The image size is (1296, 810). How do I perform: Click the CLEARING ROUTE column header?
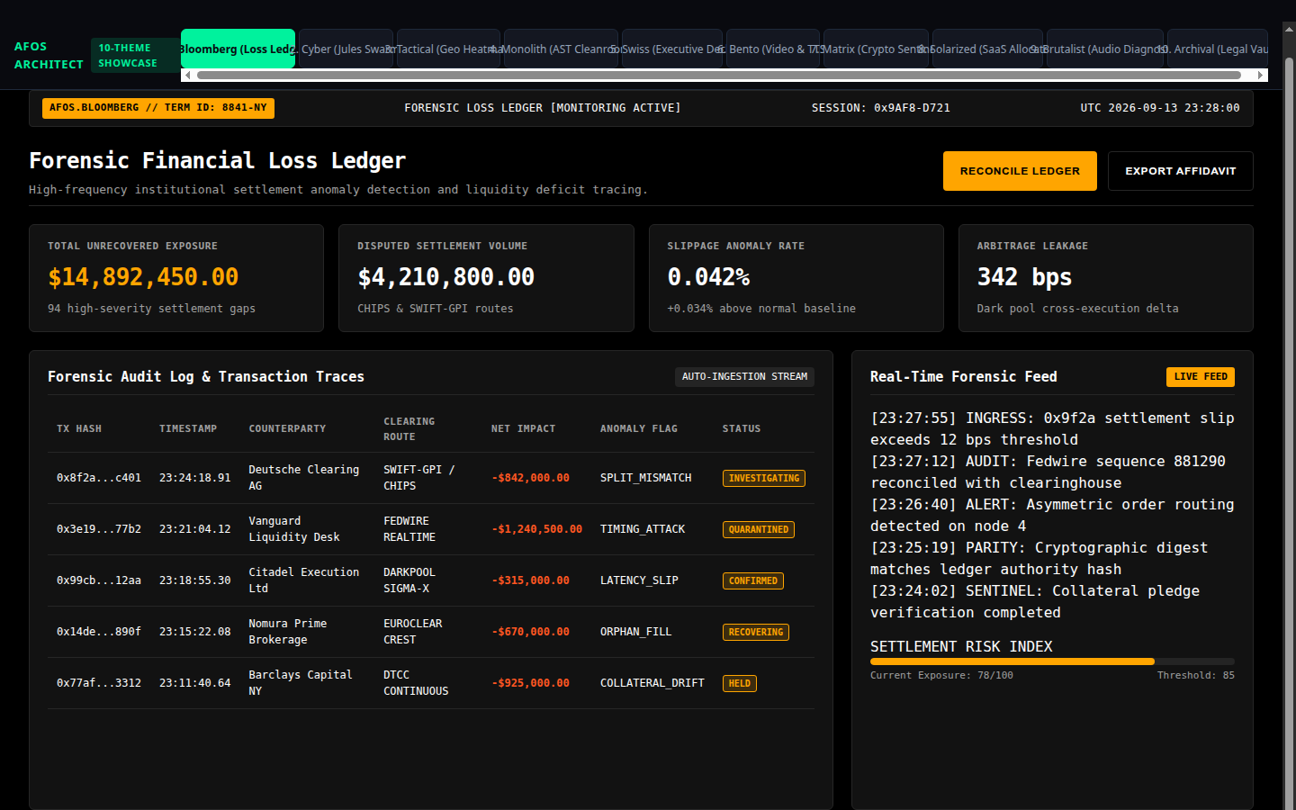point(409,429)
